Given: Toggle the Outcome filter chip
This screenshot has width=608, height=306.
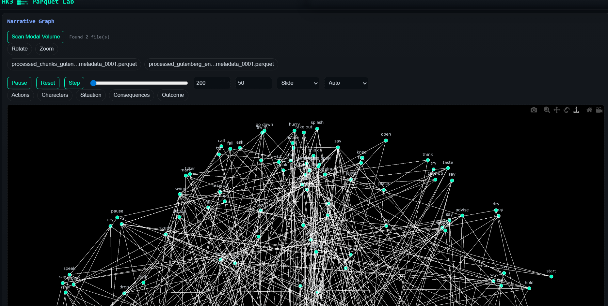Looking at the screenshot, I should click(x=173, y=95).
